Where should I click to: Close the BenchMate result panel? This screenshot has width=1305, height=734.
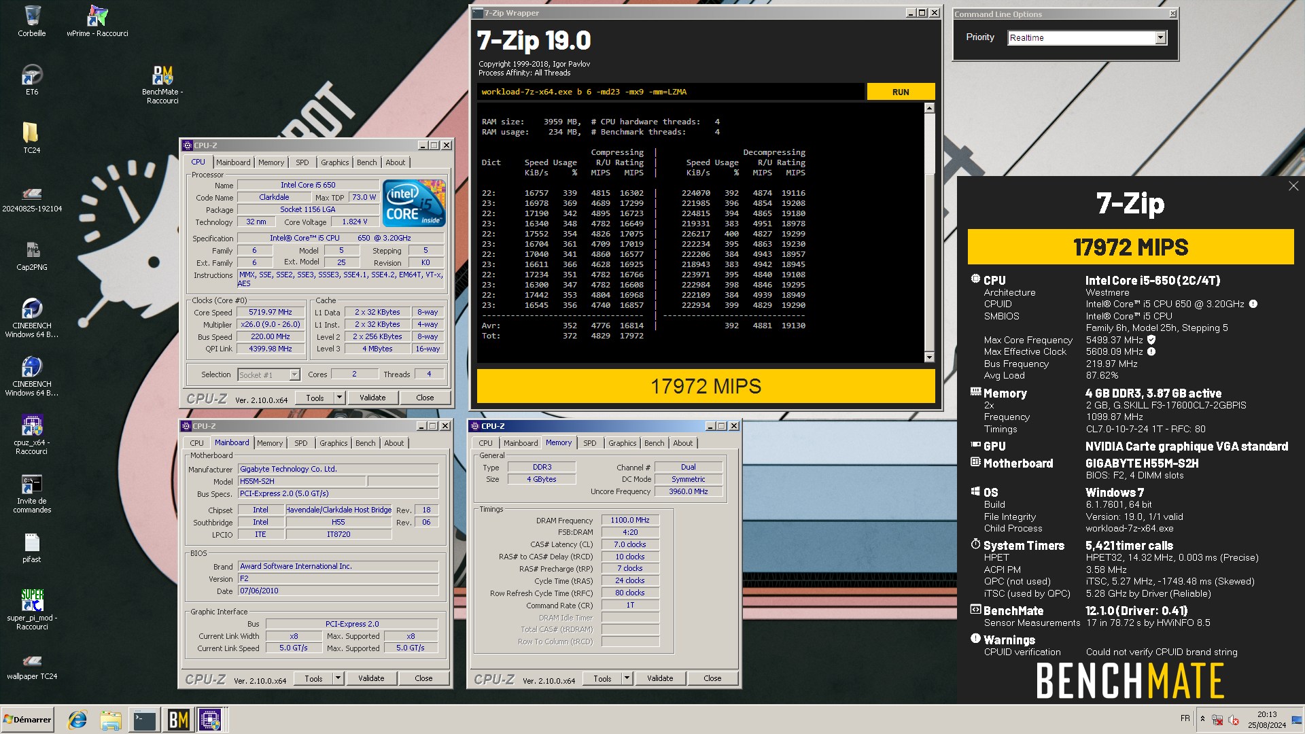1293,186
